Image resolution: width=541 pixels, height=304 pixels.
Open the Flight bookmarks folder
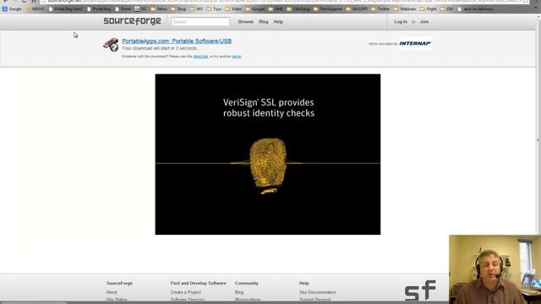(x=429, y=9)
